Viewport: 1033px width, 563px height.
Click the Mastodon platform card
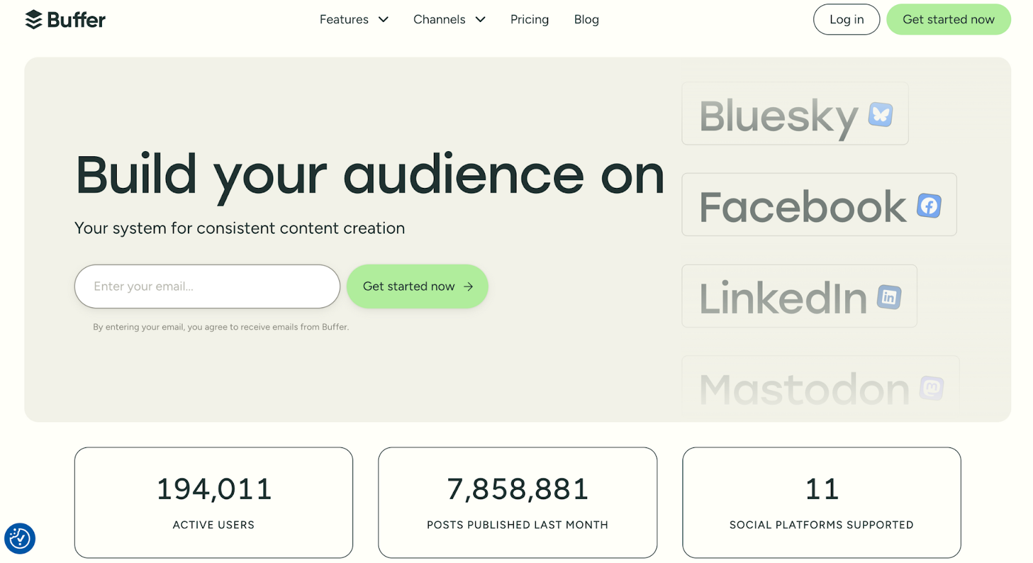coord(821,387)
